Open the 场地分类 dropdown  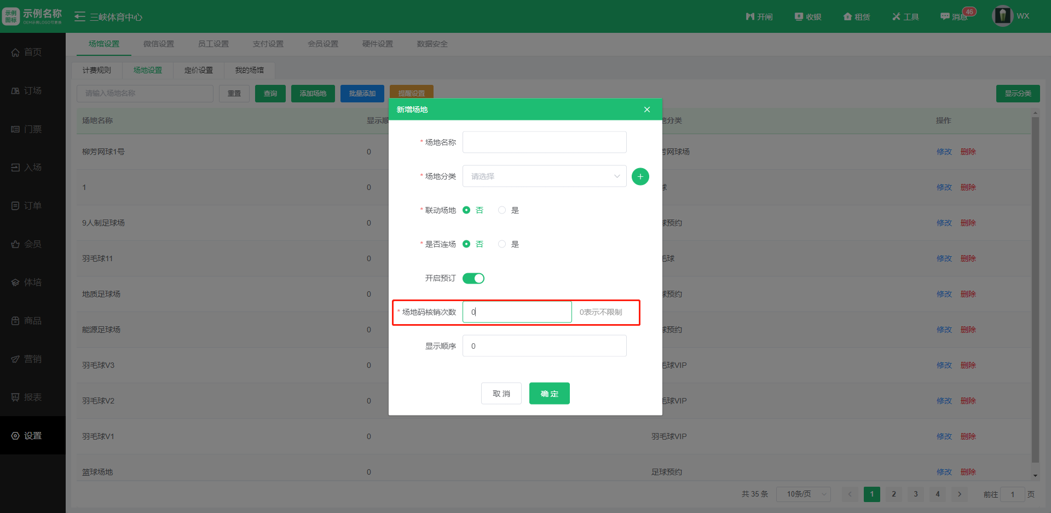[x=544, y=176]
